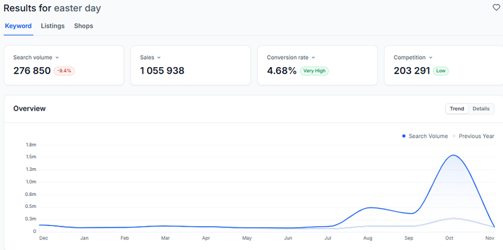The width and height of the screenshot is (503, 250).
Task: Click the conversion rate value 4.68%
Action: tap(282, 71)
